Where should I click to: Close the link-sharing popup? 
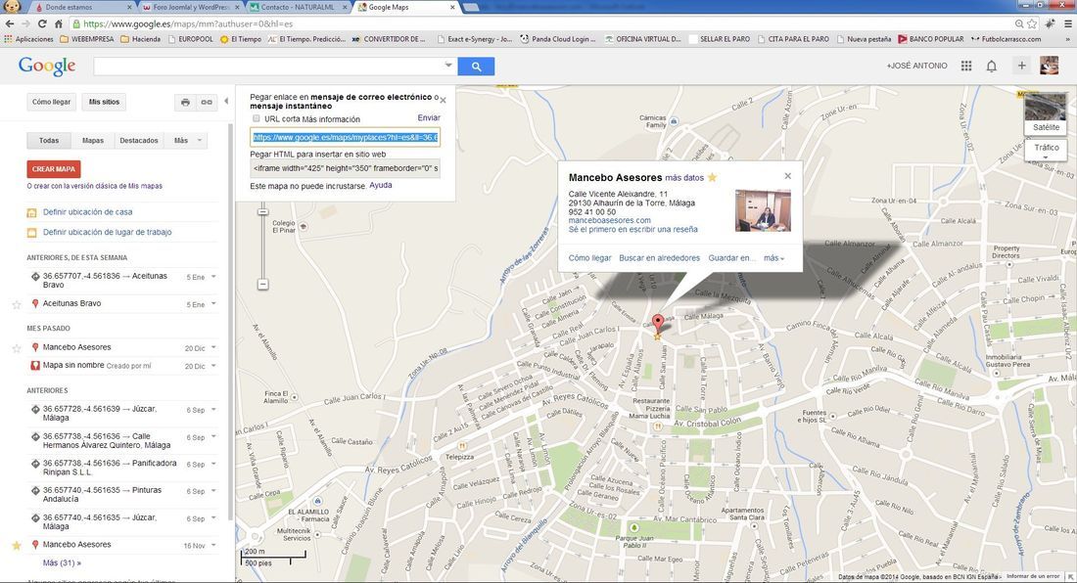443,100
